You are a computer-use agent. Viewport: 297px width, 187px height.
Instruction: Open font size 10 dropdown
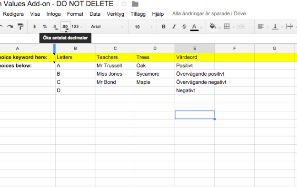click(144, 27)
